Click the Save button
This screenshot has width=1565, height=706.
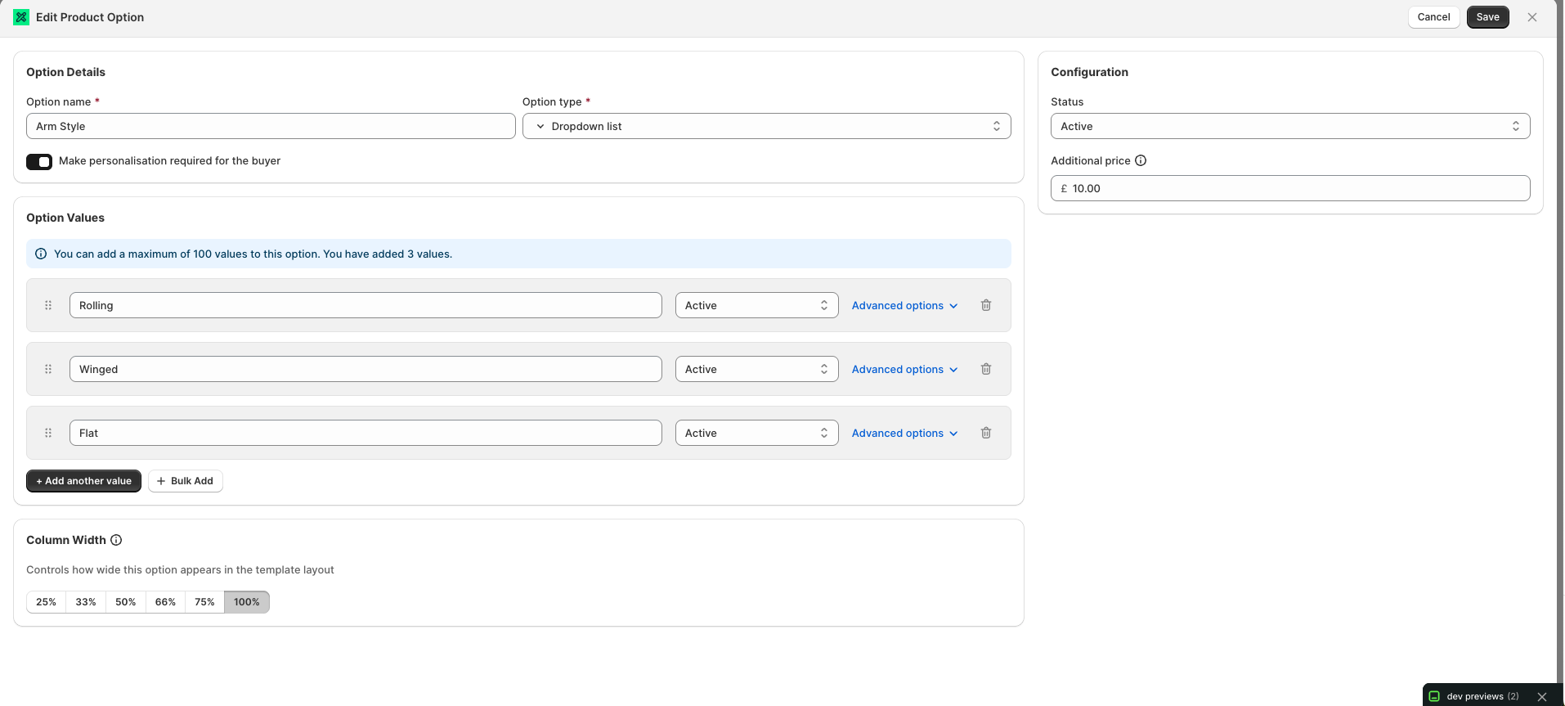(1487, 17)
